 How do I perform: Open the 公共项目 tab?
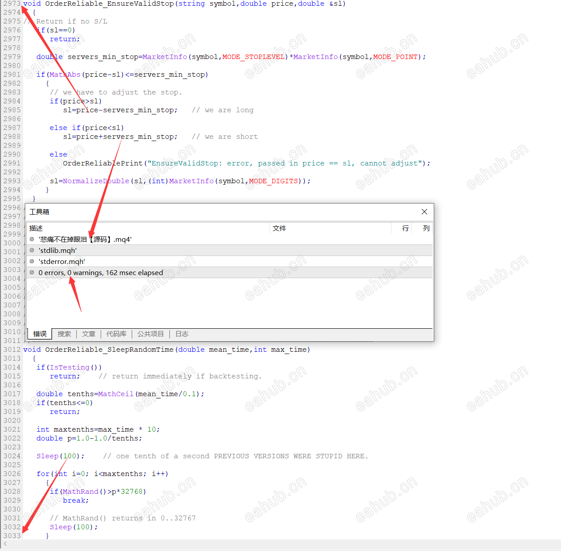pos(151,334)
